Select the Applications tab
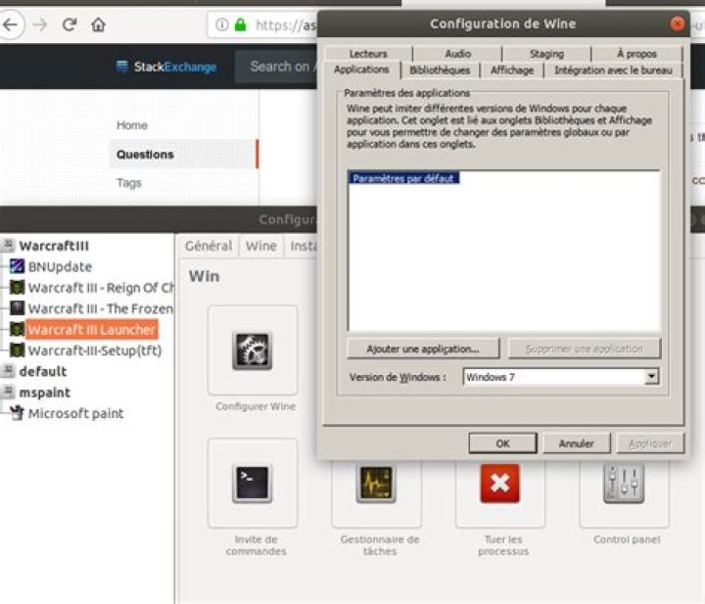Image resolution: width=705 pixels, height=604 pixels. [361, 70]
